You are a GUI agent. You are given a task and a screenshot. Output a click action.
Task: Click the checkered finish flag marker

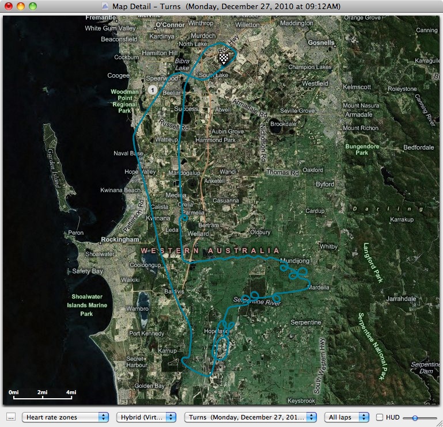[x=224, y=58]
